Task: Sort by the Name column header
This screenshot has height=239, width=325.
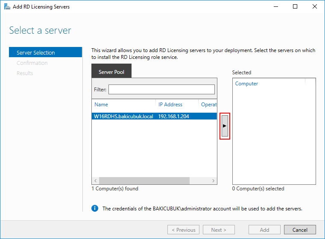Action: (101, 105)
